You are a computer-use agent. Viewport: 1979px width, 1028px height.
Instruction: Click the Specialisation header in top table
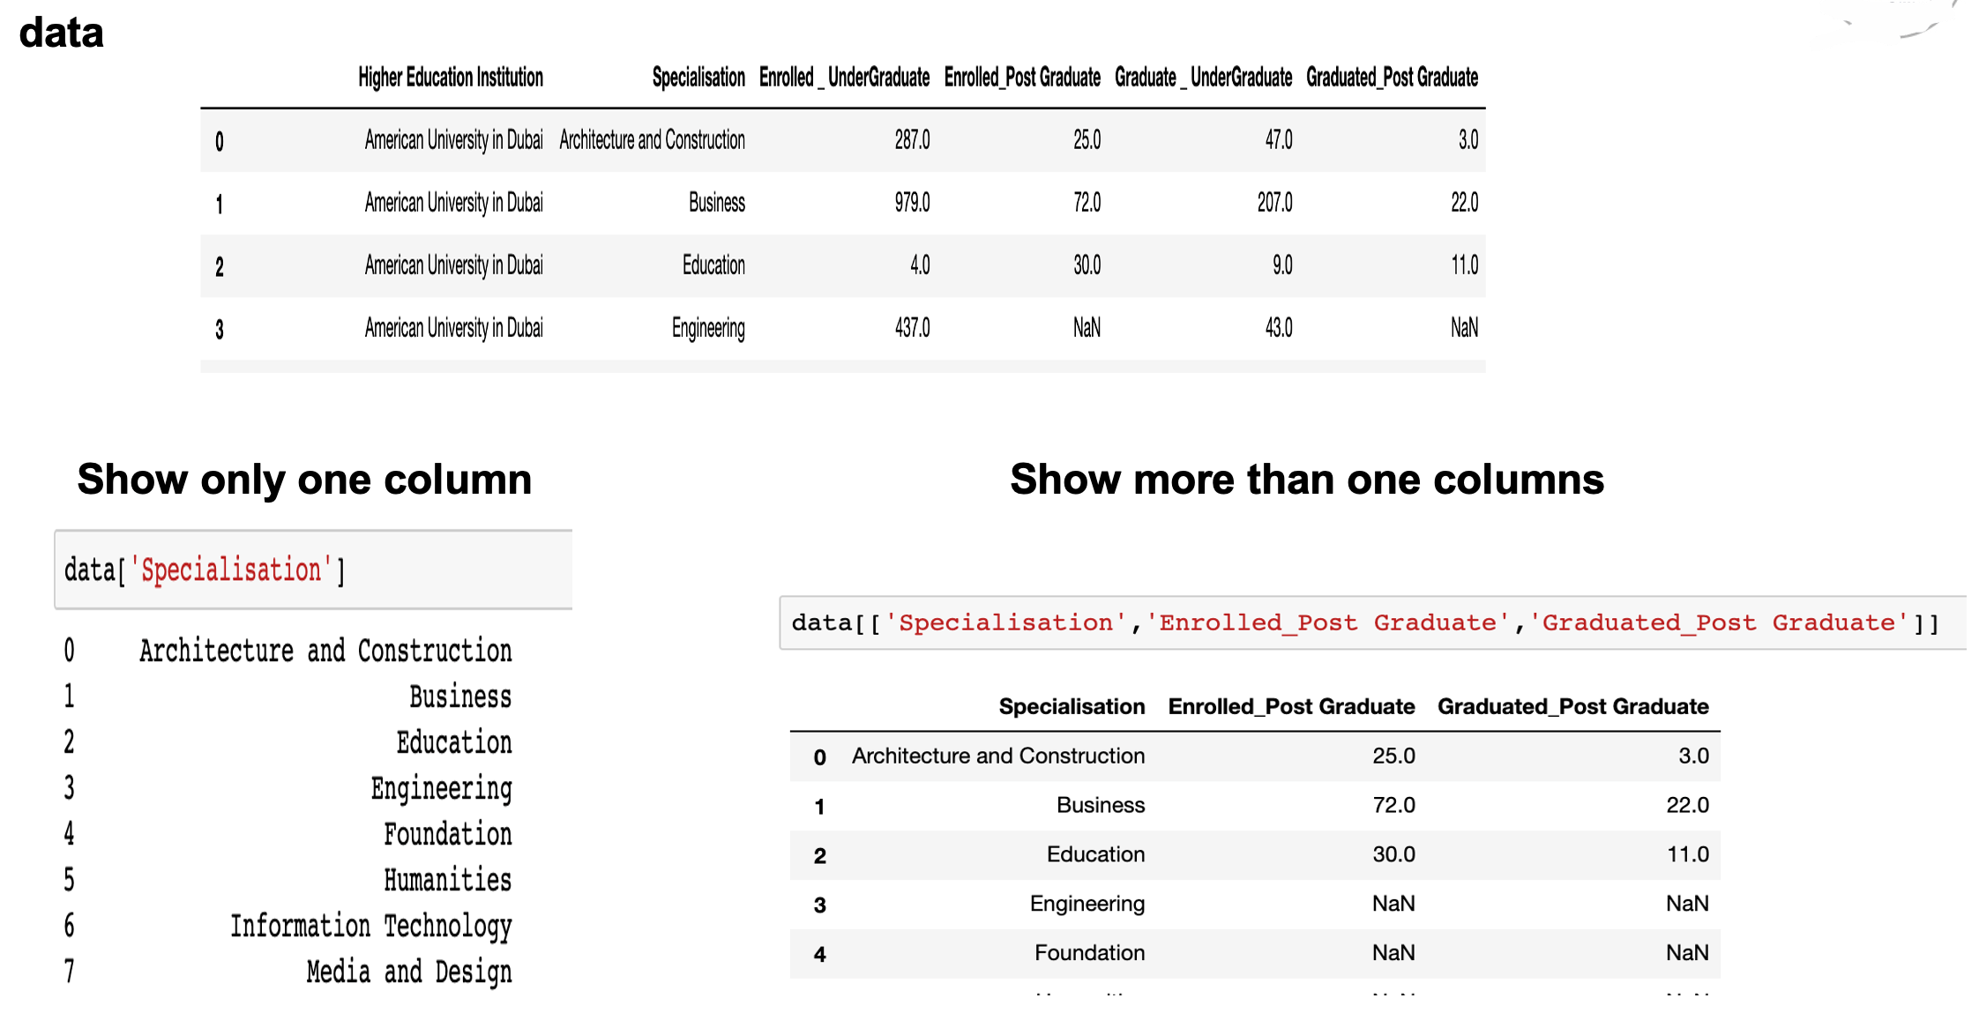pyautogui.click(x=698, y=78)
